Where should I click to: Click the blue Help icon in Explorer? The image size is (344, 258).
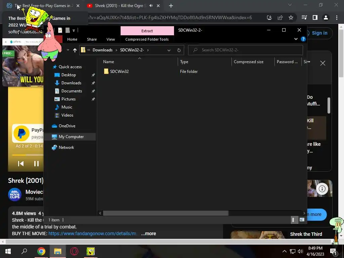[303, 39]
